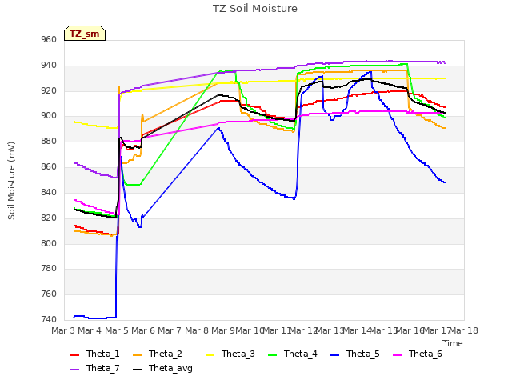Click the blue Theta_5 legend color marker

[334, 355]
